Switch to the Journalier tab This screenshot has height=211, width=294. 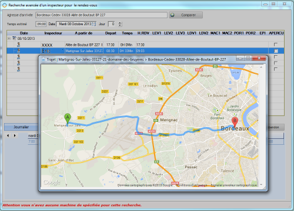tap(21, 127)
